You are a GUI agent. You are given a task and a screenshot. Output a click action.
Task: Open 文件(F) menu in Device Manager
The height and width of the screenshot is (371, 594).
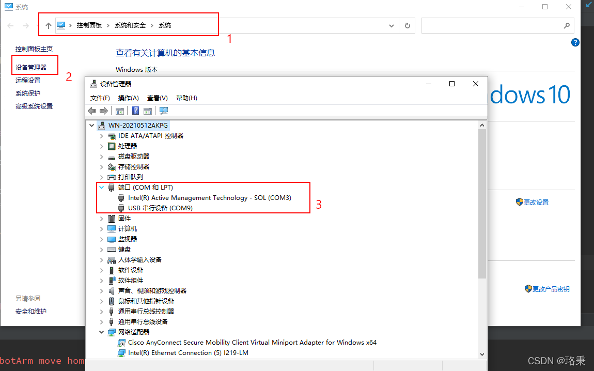[x=100, y=98]
